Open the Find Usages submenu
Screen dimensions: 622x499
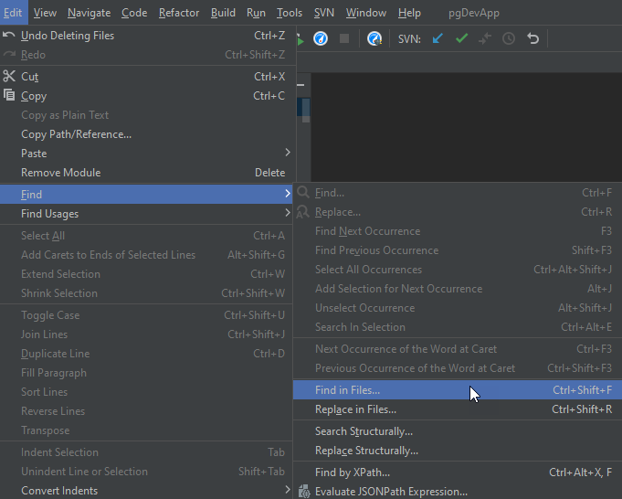coord(146,214)
